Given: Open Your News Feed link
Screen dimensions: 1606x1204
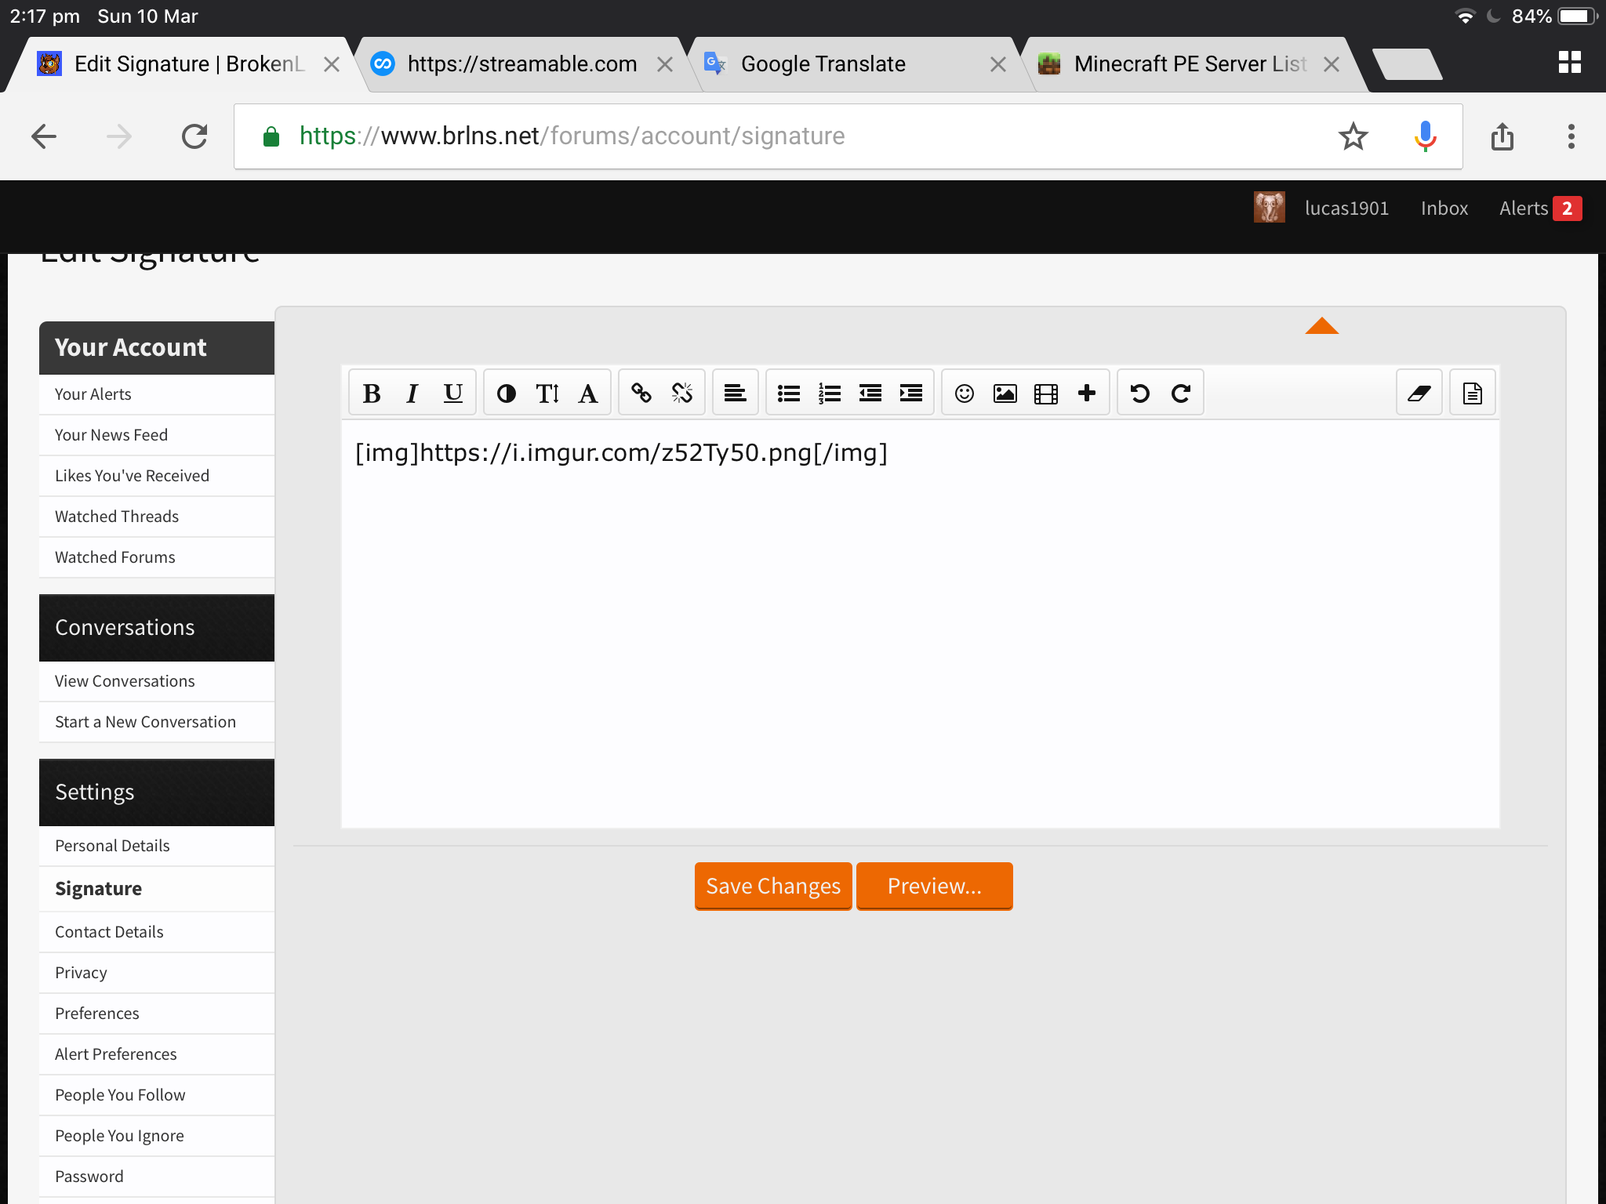Looking at the screenshot, I should click(157, 435).
